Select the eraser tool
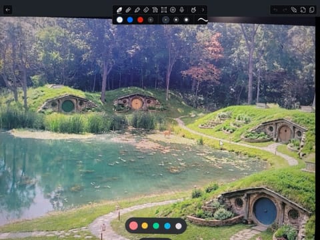The width and height of the screenshot is (320, 240). tap(146, 10)
